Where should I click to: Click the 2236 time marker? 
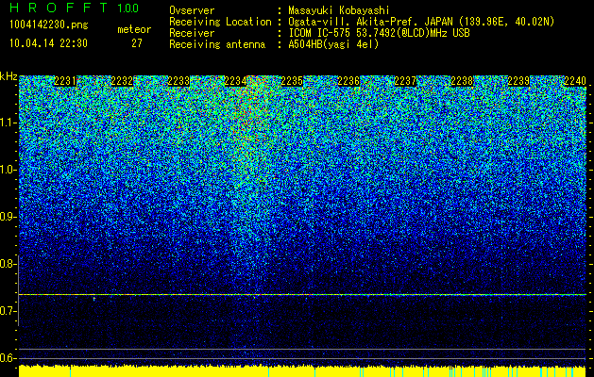point(348,81)
